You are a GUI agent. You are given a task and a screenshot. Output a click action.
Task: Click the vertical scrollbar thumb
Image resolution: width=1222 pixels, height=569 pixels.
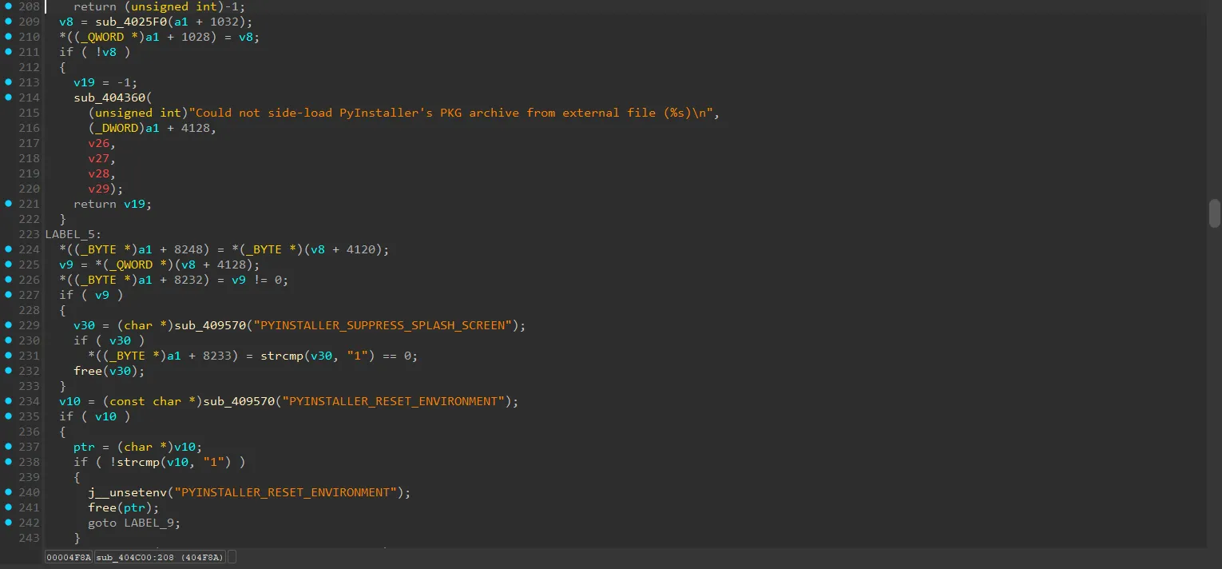coord(1214,213)
